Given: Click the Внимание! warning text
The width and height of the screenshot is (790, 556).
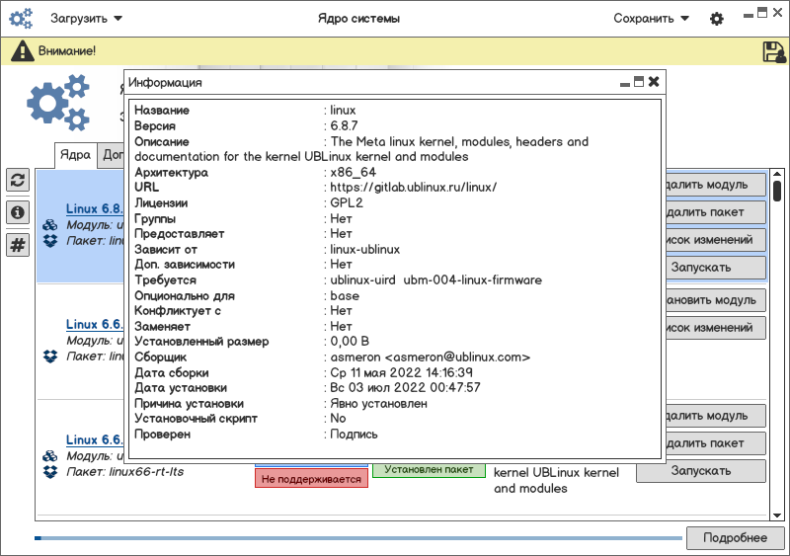Looking at the screenshot, I should [67, 51].
